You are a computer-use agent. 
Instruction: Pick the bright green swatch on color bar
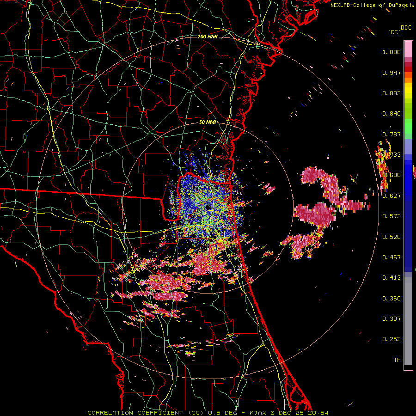click(408, 126)
